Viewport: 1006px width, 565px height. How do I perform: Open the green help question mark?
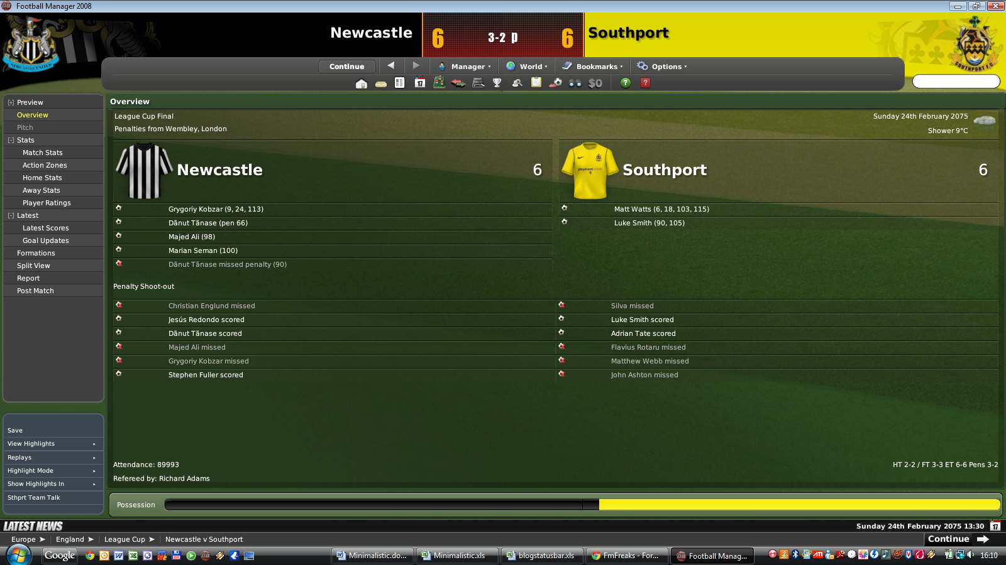(x=626, y=83)
